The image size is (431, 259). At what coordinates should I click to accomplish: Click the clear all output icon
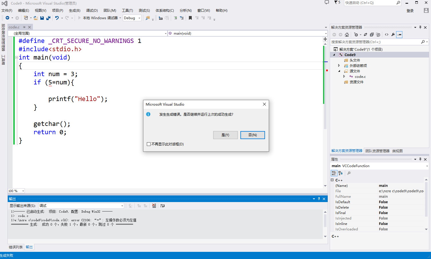(x=154, y=206)
